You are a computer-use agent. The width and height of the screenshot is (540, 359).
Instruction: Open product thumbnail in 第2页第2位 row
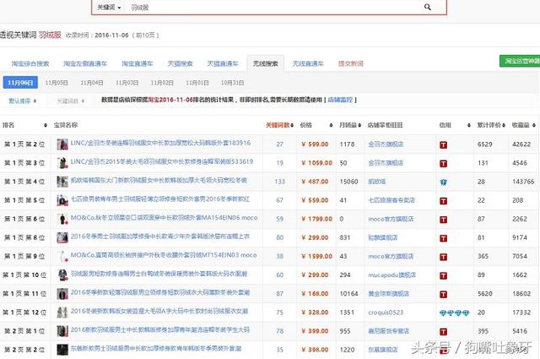[62, 350]
